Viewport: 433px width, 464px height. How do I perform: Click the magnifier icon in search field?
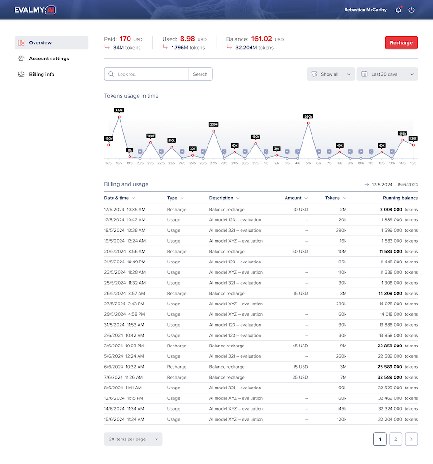click(111, 74)
